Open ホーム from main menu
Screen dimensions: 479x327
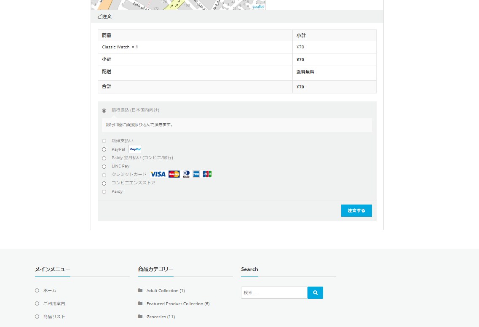pos(50,291)
